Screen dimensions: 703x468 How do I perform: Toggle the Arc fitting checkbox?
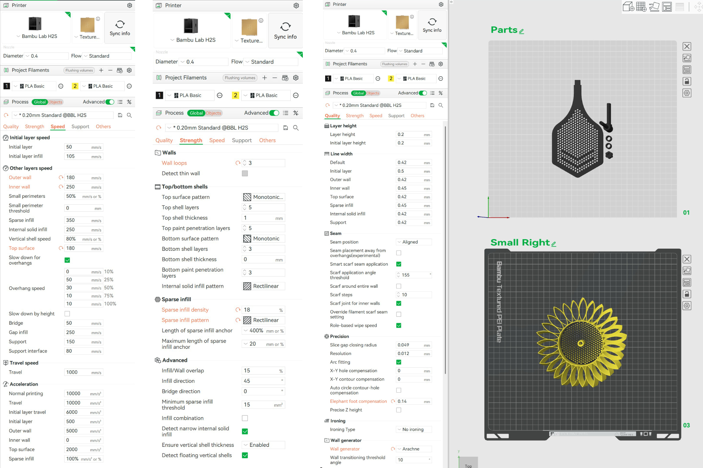coord(399,362)
